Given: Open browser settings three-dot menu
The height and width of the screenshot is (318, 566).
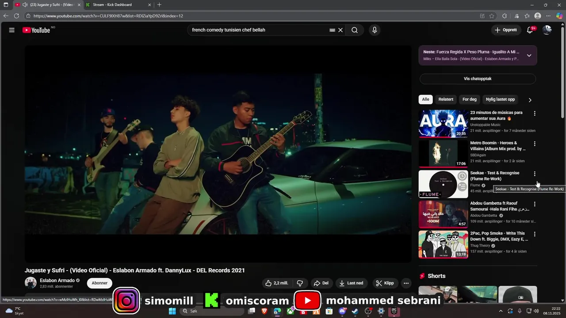Looking at the screenshot, I should pyautogui.click(x=548, y=16).
